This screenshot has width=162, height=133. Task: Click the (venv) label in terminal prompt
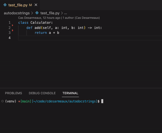[11, 101]
